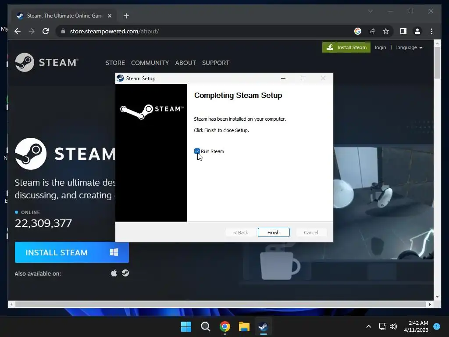The height and width of the screenshot is (337, 449).
Task: Open a new Chrome tab
Action: point(126,16)
